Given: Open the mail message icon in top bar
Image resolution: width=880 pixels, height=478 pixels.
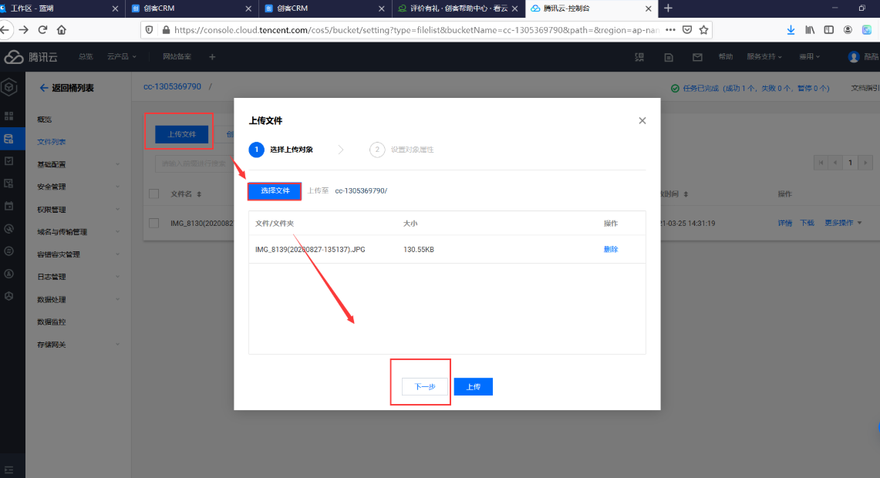Looking at the screenshot, I should [x=697, y=57].
